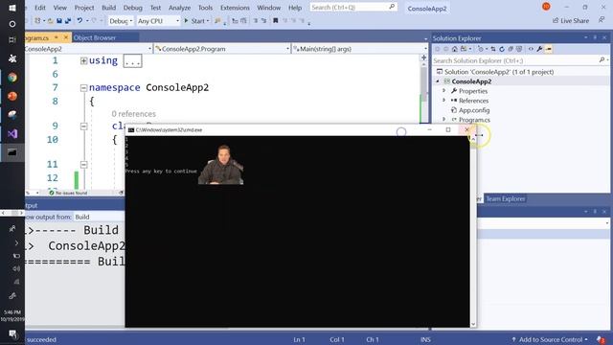
Task: Click View Code icon in Solution Explorer
Action: (x=531, y=49)
